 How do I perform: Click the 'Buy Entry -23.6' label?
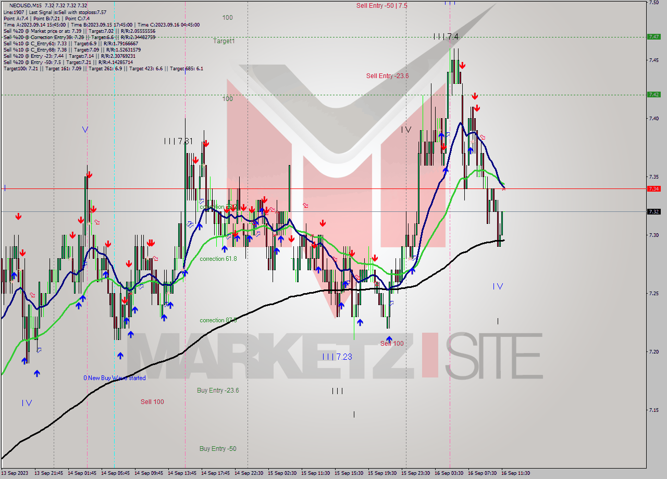218,390
